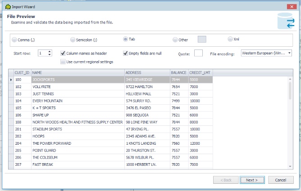The image size is (301, 191).
Task: Choose the Tab delimiter radio button
Action: click(126, 39)
